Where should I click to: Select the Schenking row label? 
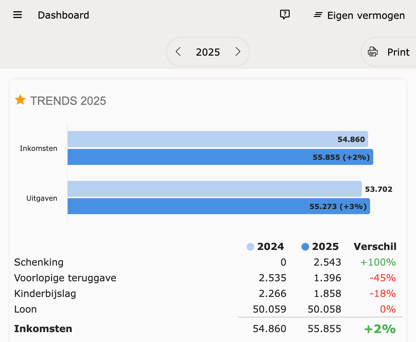[39, 262]
